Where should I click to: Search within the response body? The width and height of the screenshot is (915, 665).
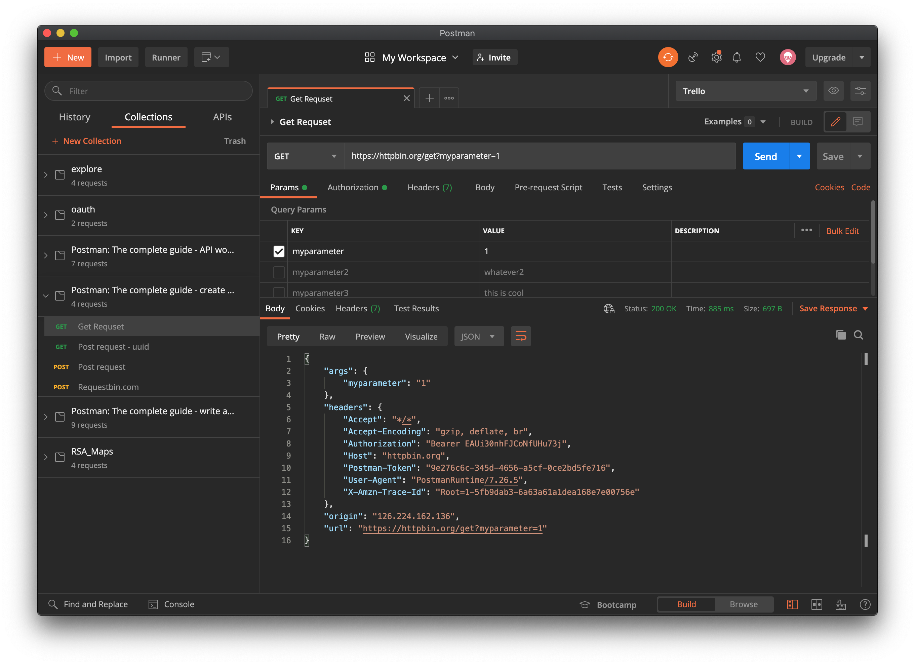(x=859, y=335)
